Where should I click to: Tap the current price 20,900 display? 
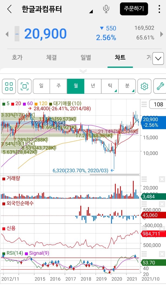45,34
